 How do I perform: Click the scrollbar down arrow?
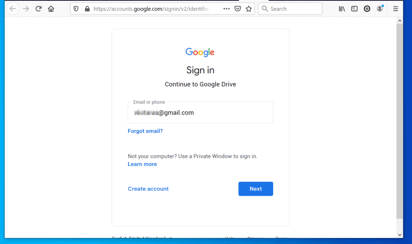[400, 235]
